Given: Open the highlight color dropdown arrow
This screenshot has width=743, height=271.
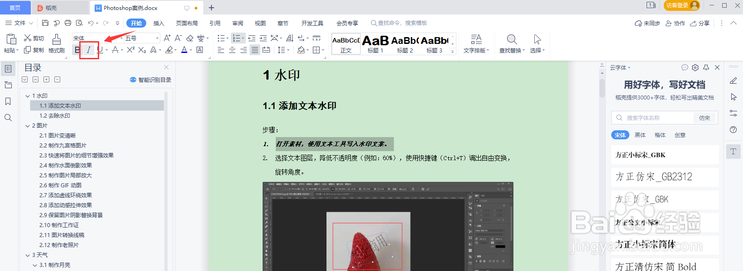Looking at the screenshot, I should click(x=176, y=50).
